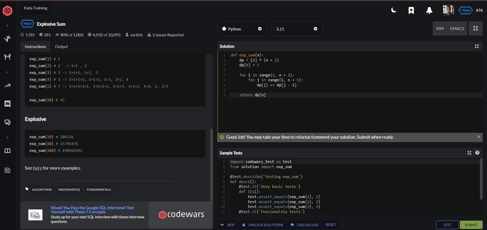This screenshot has height=230, width=487.
Task: Click the Kata Training tab
Action: pos(36,8)
